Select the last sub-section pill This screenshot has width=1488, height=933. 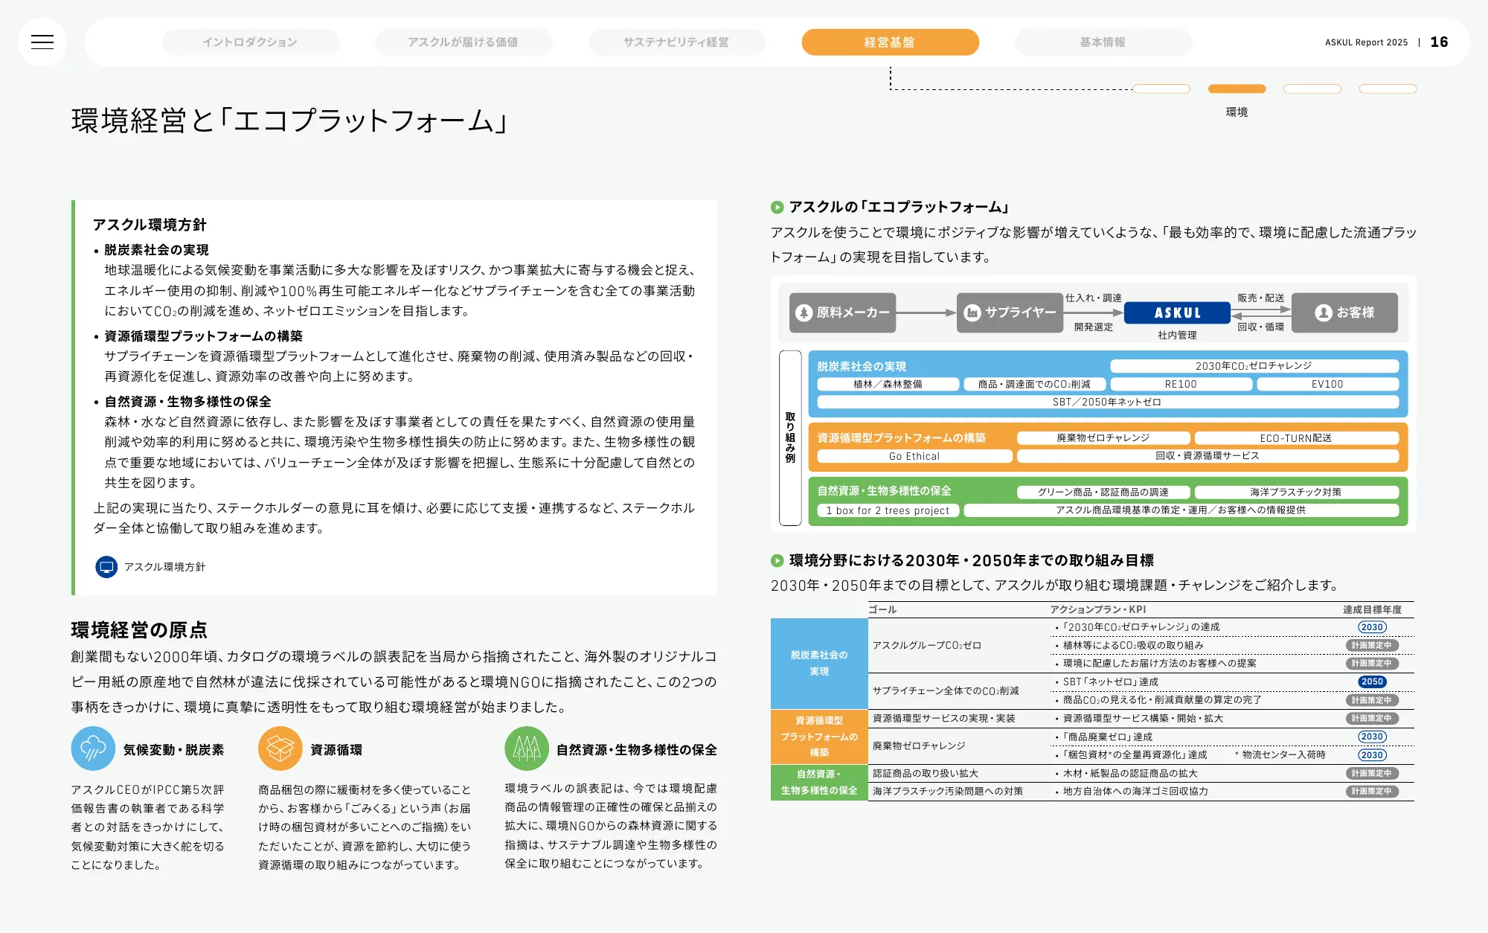click(1388, 89)
